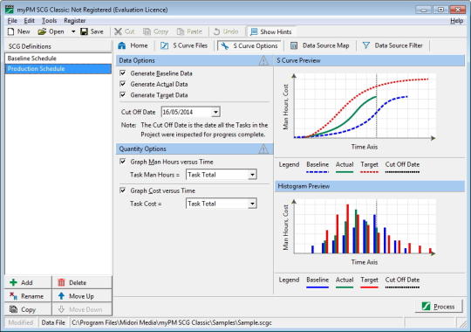The image size is (471, 332).
Task: Click the Modified status bar indicator
Action: [20, 322]
